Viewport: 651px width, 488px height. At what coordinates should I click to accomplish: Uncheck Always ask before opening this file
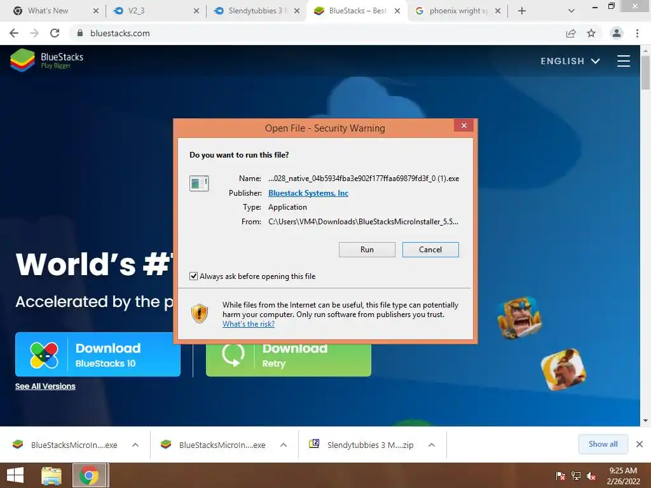[193, 276]
